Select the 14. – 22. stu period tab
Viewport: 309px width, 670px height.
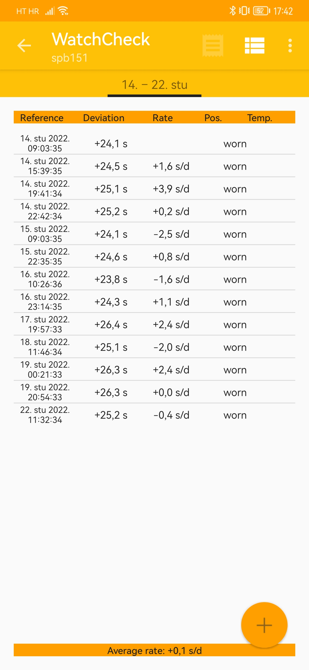(154, 85)
